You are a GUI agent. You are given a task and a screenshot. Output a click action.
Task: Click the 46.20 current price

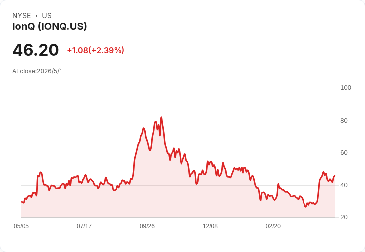tap(36, 50)
